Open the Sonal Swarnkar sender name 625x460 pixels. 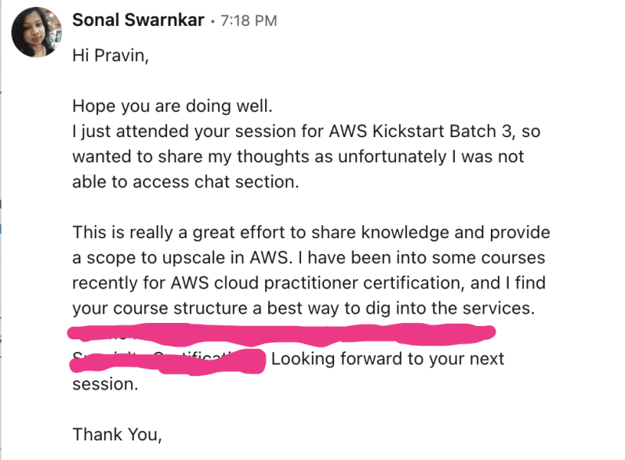point(138,20)
